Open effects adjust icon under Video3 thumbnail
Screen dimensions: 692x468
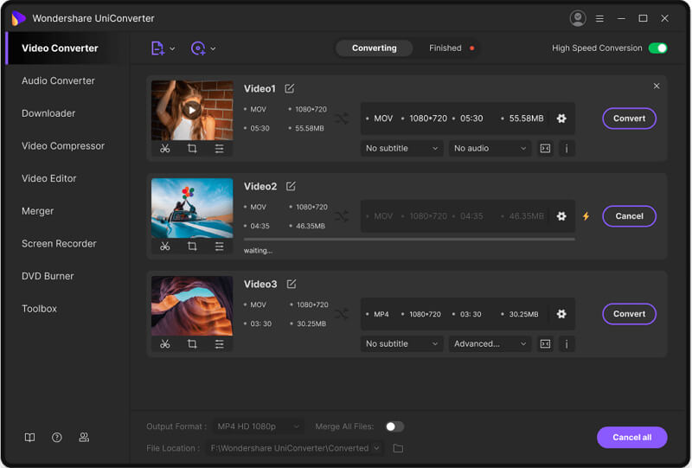click(219, 344)
